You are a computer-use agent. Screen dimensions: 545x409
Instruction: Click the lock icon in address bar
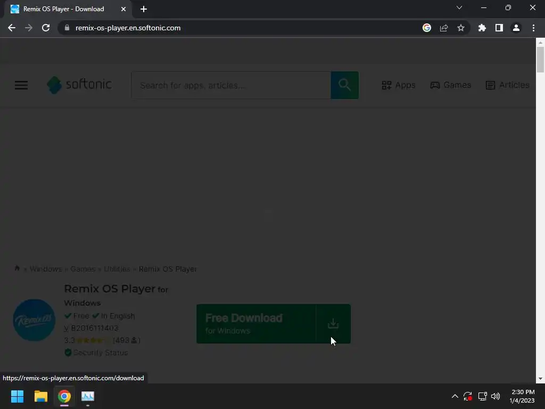[67, 28]
